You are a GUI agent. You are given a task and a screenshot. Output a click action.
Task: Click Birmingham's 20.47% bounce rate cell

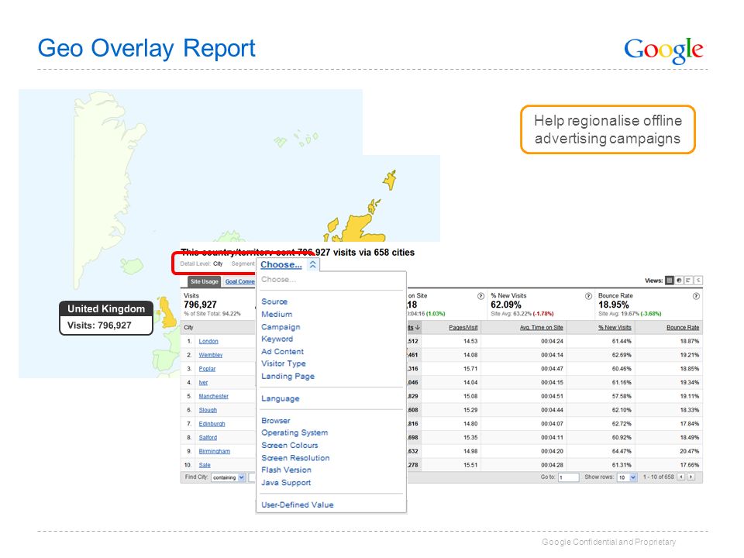[690, 451]
